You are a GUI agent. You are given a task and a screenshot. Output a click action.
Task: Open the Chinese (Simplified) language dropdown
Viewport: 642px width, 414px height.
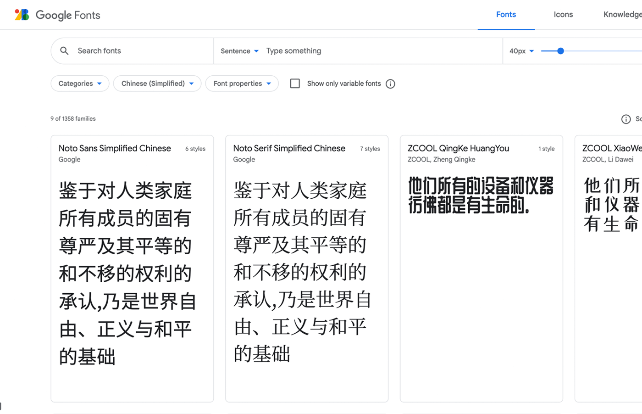click(x=157, y=84)
